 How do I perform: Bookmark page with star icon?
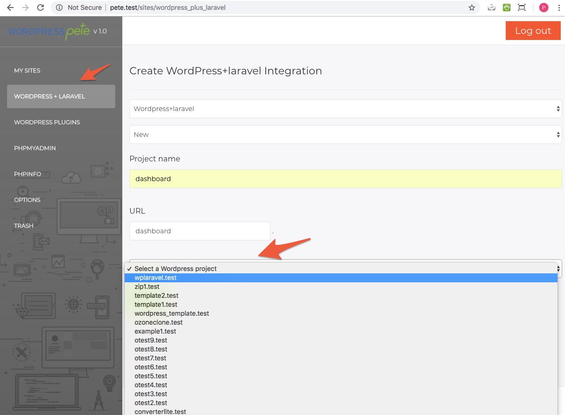(x=472, y=8)
